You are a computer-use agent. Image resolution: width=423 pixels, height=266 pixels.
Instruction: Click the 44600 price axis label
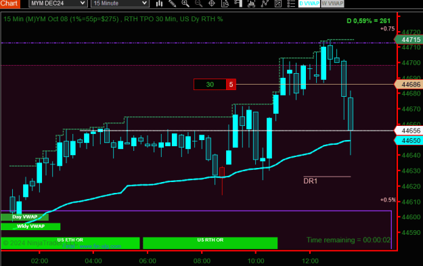[411, 217]
